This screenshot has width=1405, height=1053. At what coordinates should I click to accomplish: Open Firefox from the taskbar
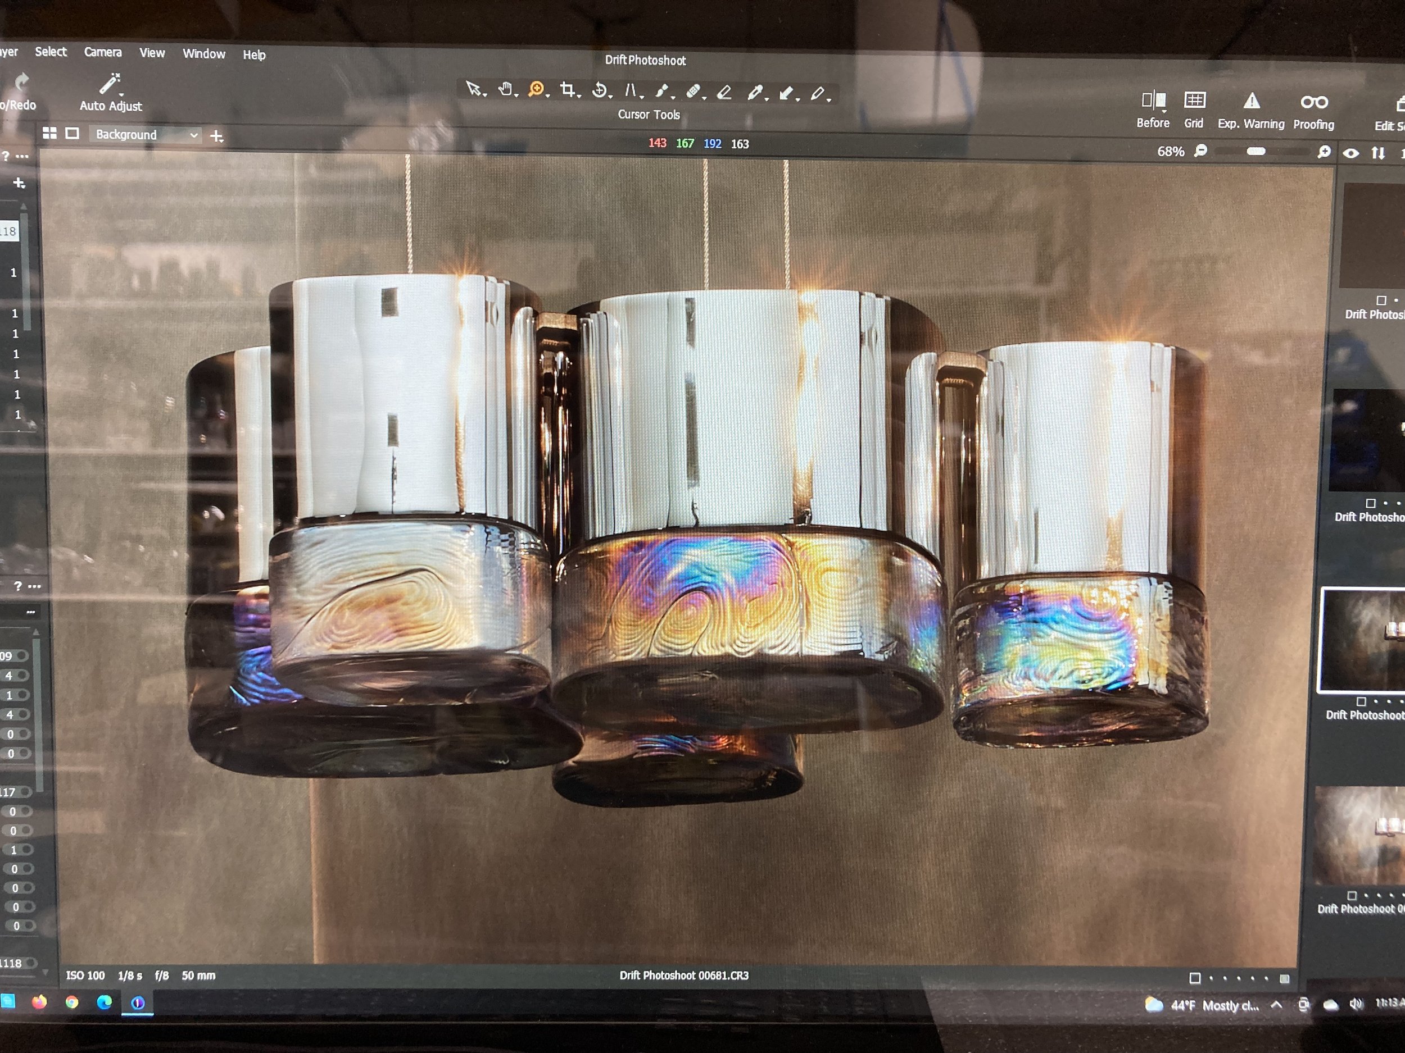[x=39, y=1002]
